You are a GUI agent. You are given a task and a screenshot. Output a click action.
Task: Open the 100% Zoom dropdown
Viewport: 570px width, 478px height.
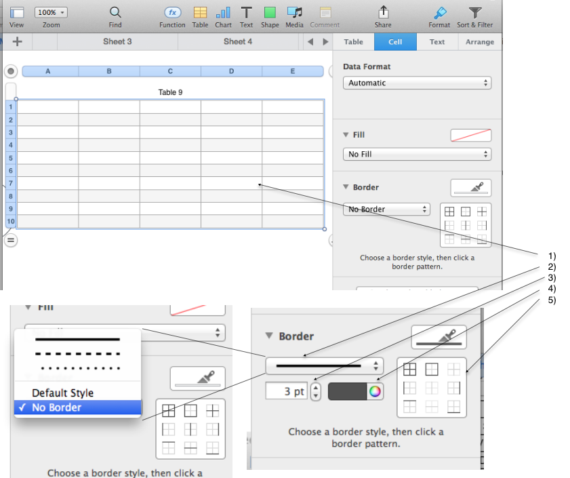coord(52,12)
